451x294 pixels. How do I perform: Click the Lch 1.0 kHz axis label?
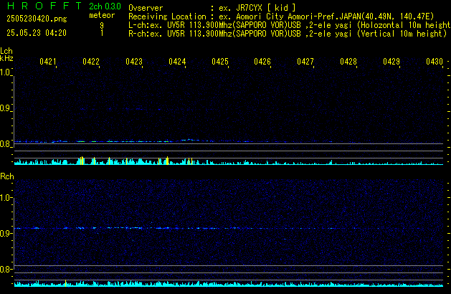coord(5,72)
